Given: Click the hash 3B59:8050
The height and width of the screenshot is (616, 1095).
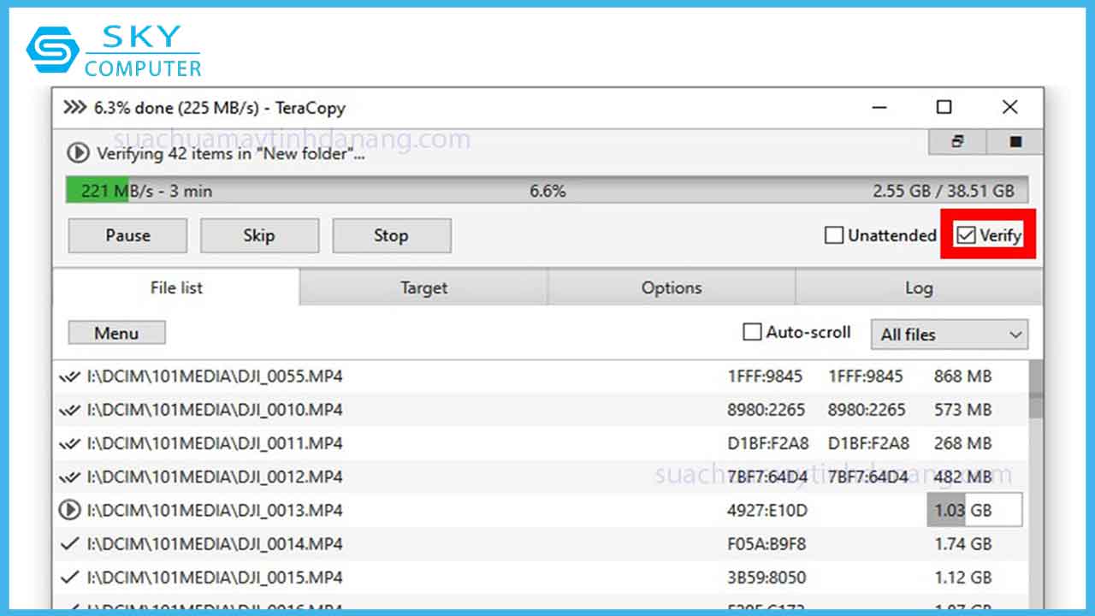Looking at the screenshot, I should [766, 577].
